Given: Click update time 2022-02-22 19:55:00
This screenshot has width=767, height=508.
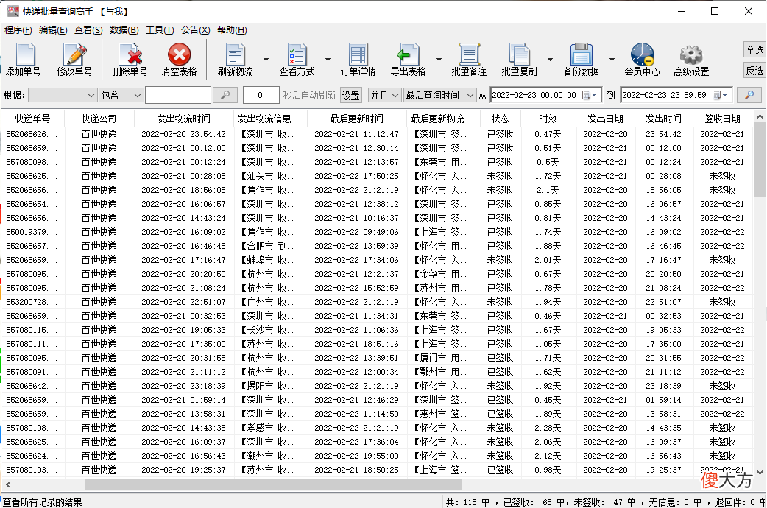Looking at the screenshot, I should tap(356, 456).
